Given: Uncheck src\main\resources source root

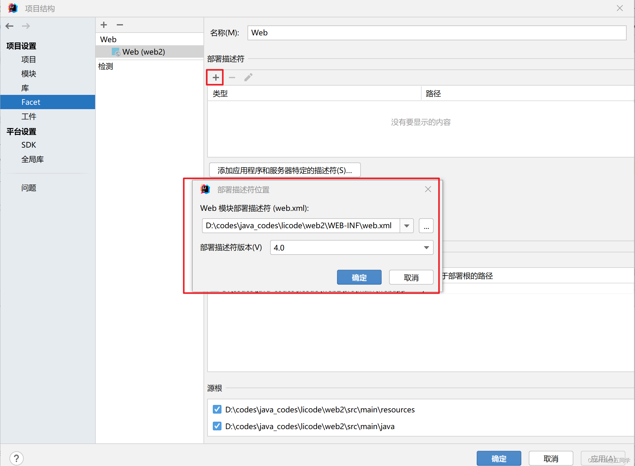Looking at the screenshot, I should [217, 410].
